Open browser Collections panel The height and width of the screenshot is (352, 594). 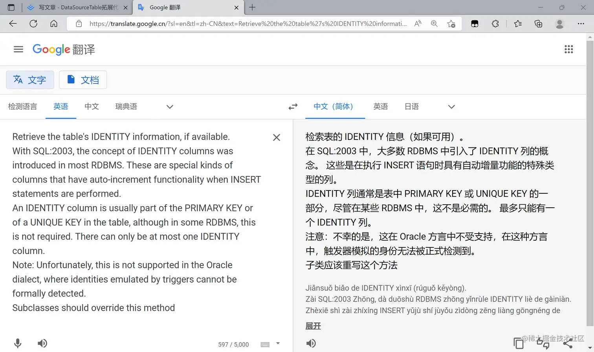pyautogui.click(x=539, y=24)
